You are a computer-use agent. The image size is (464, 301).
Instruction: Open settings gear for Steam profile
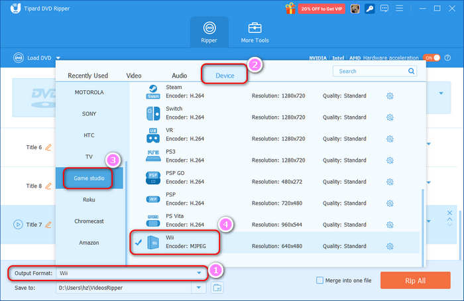[x=390, y=96]
